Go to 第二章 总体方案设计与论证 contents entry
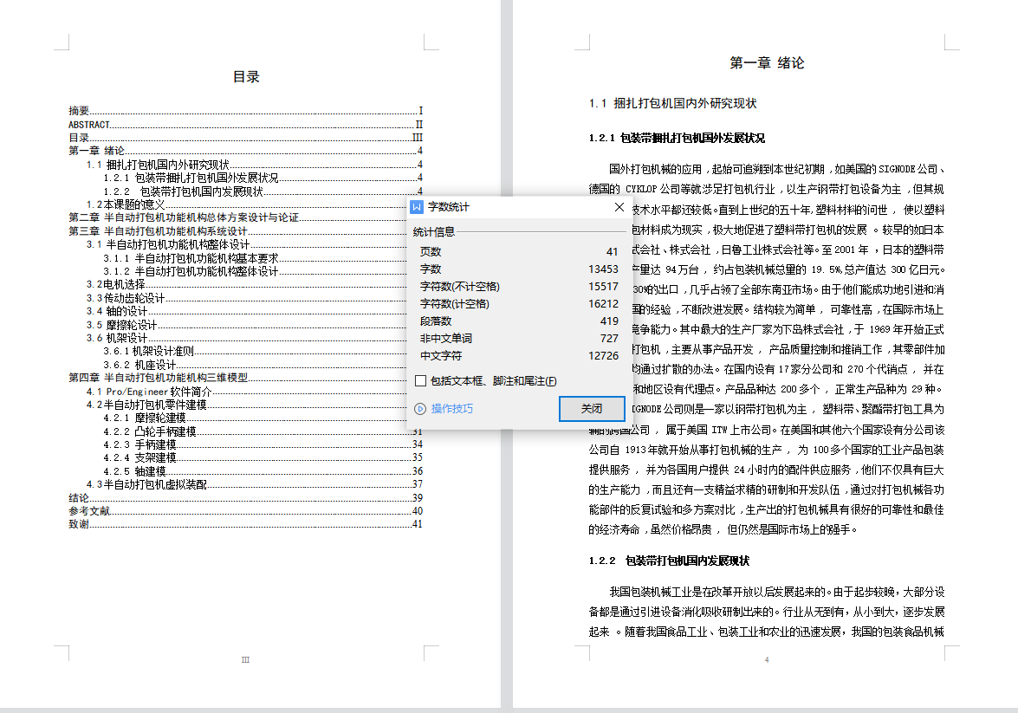 183,217
